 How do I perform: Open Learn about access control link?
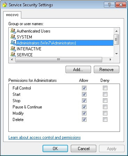point(45,137)
